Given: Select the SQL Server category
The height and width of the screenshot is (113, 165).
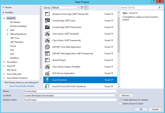Looking at the screenshot, I should click(12, 70).
